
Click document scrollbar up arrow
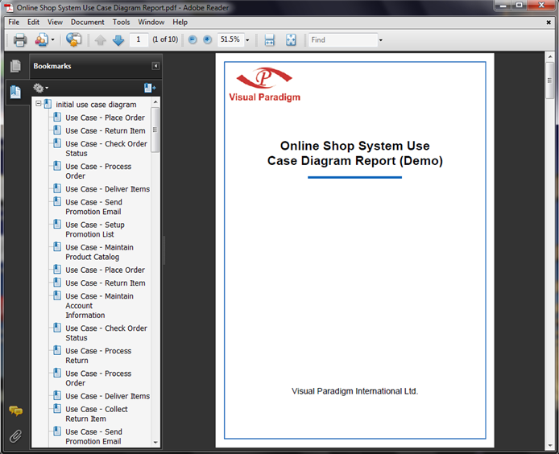[x=549, y=56]
